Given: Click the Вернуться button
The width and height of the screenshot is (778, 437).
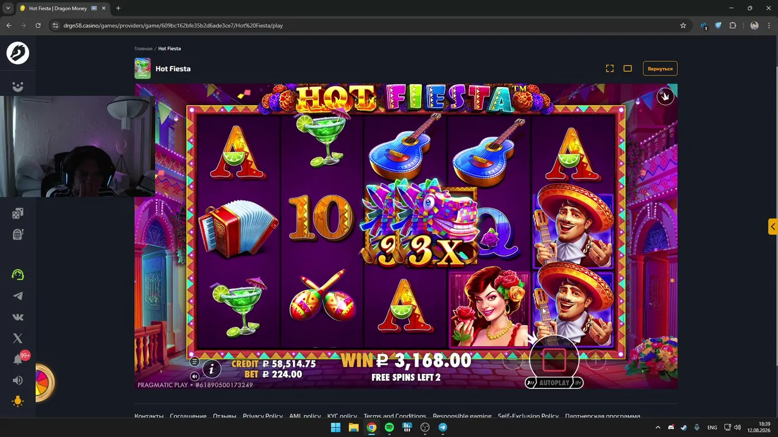Looking at the screenshot, I should 660,69.
